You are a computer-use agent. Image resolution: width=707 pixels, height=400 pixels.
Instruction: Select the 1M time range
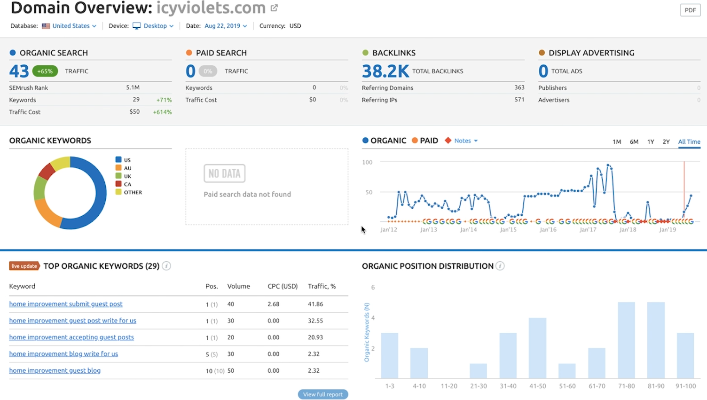click(617, 141)
